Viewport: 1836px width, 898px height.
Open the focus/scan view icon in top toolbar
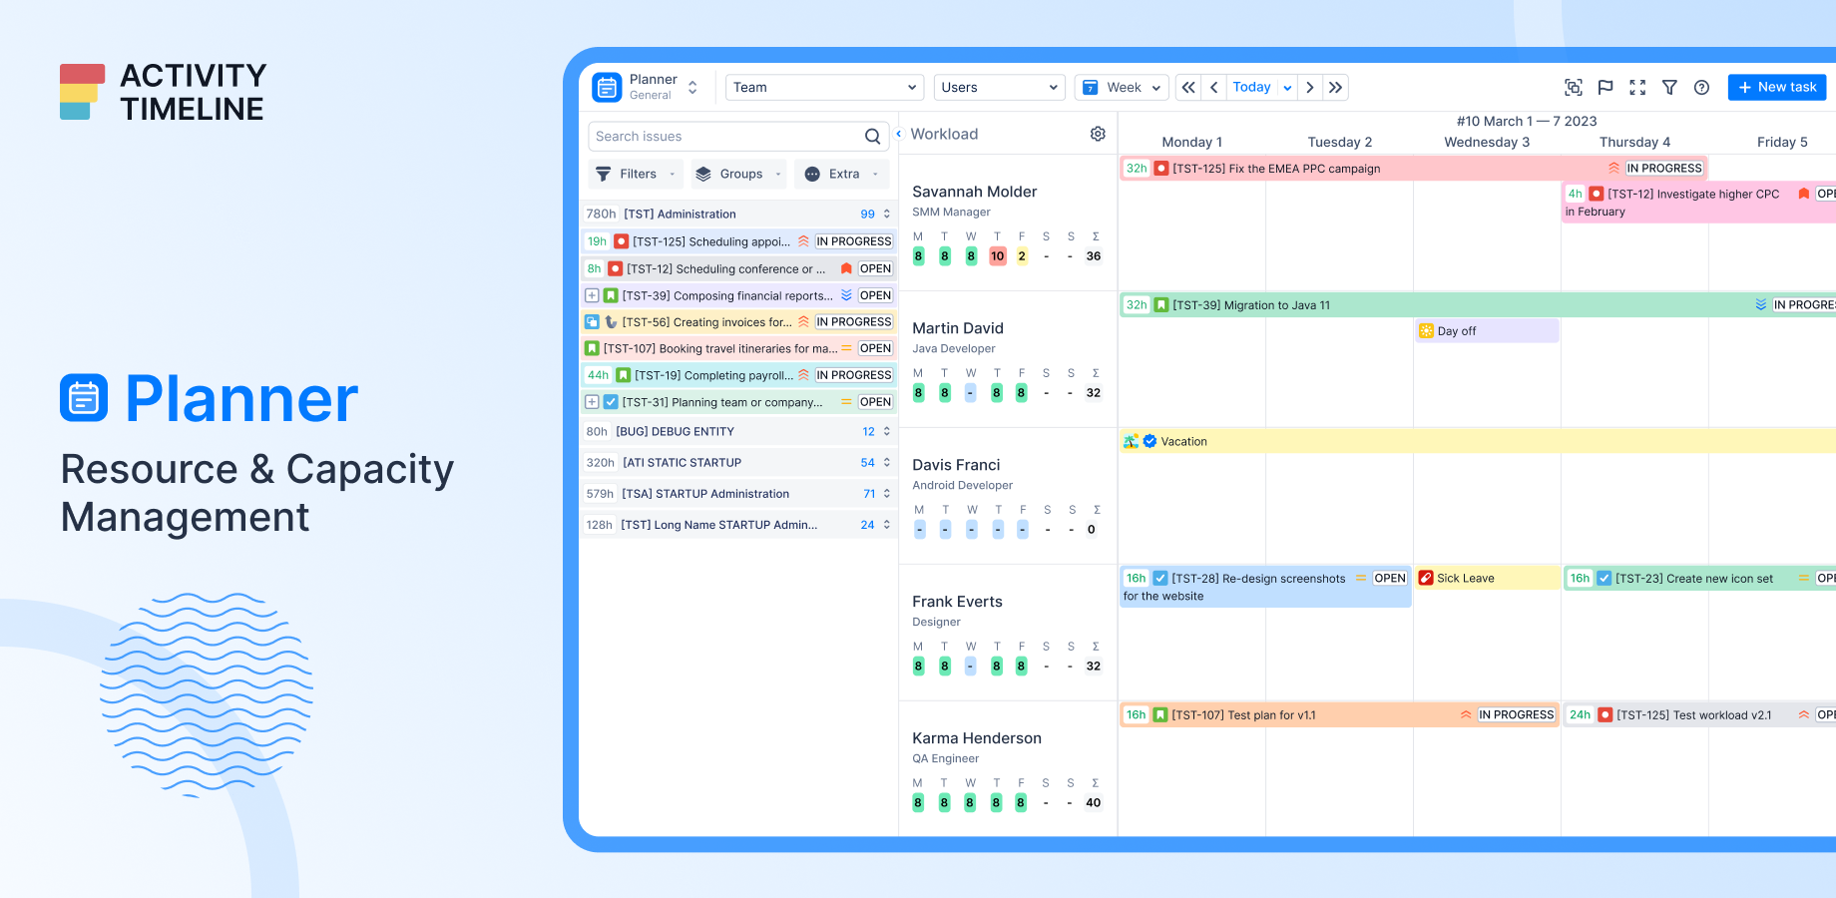click(1574, 88)
